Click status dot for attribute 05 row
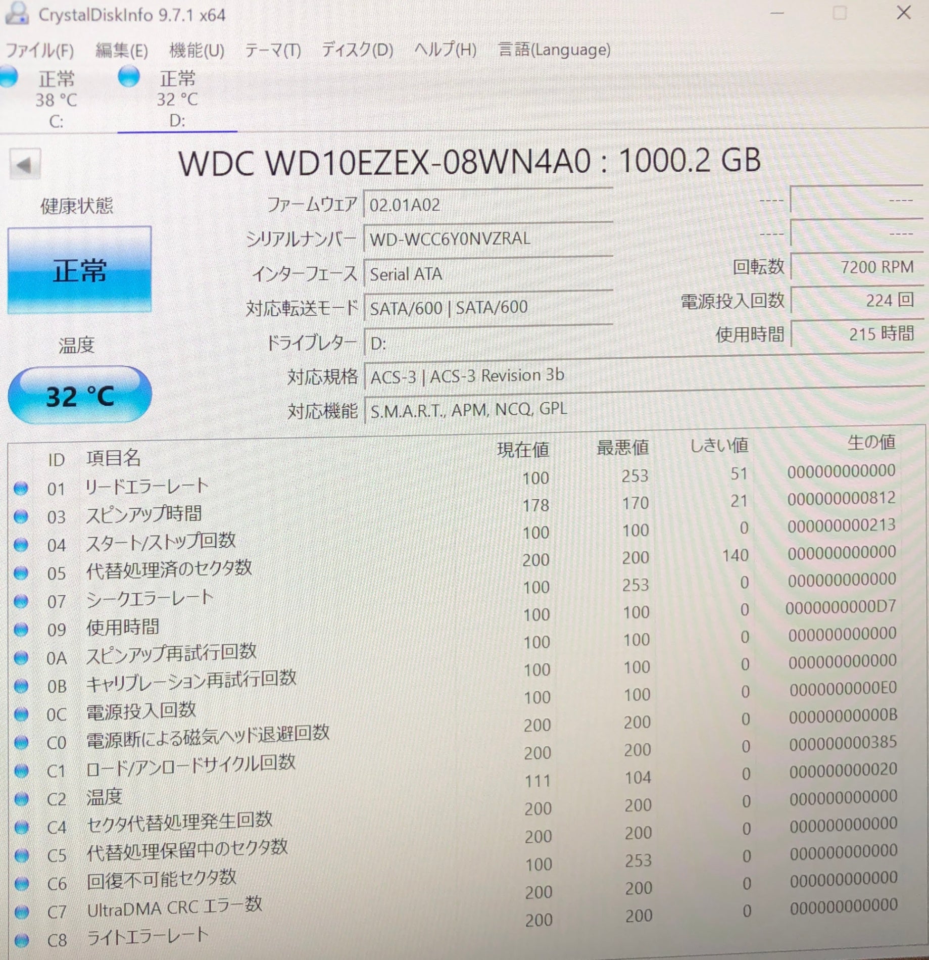The image size is (929, 960). click(21, 573)
